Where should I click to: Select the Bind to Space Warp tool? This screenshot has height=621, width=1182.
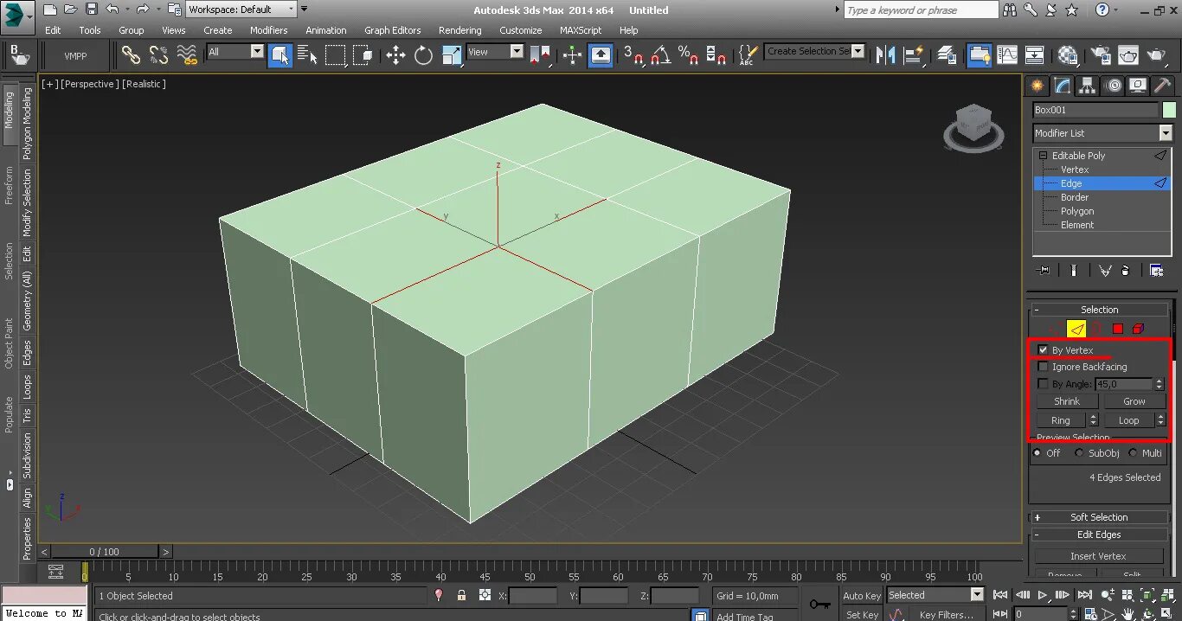[x=187, y=55]
